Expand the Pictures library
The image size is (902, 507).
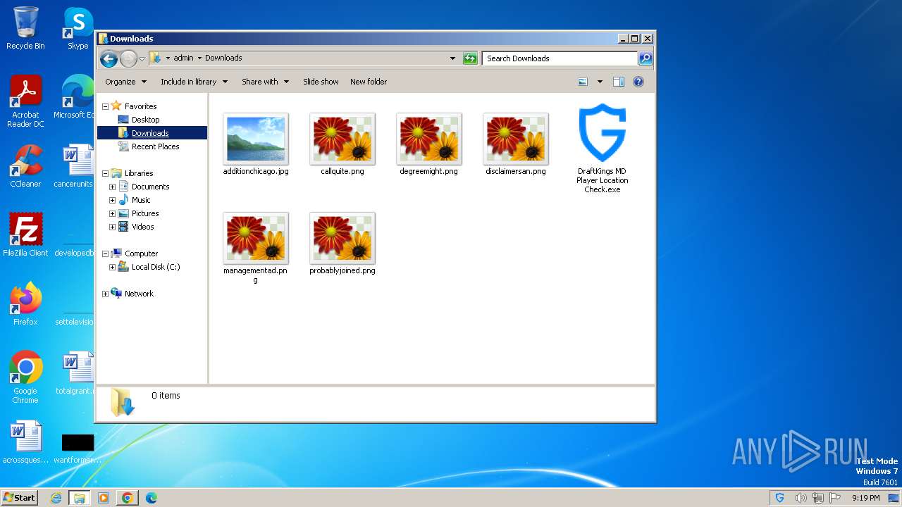(112, 213)
